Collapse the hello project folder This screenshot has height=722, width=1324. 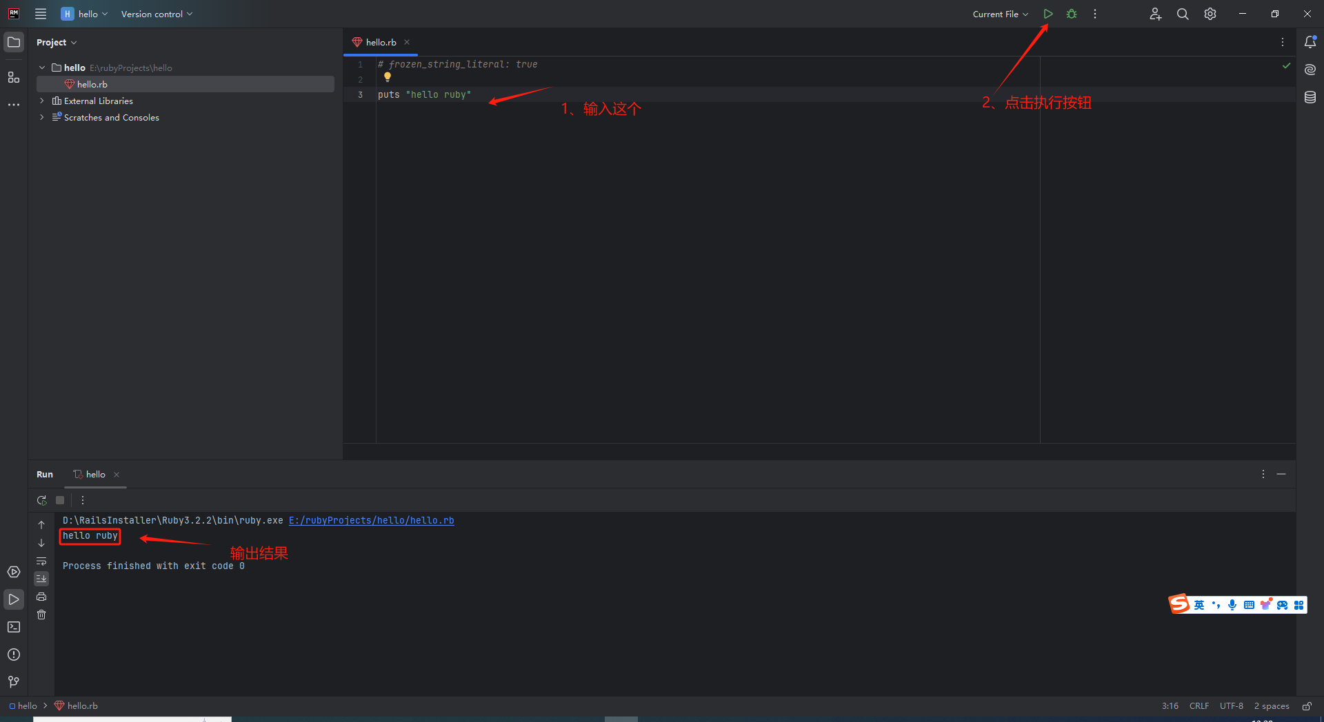point(42,68)
